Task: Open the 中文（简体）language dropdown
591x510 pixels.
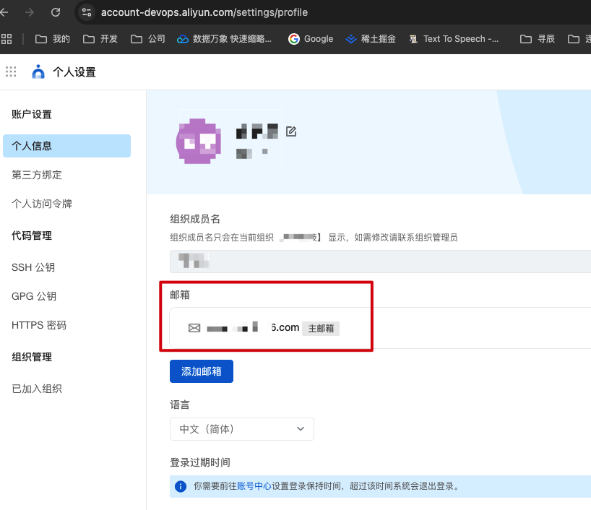Action: [242, 429]
